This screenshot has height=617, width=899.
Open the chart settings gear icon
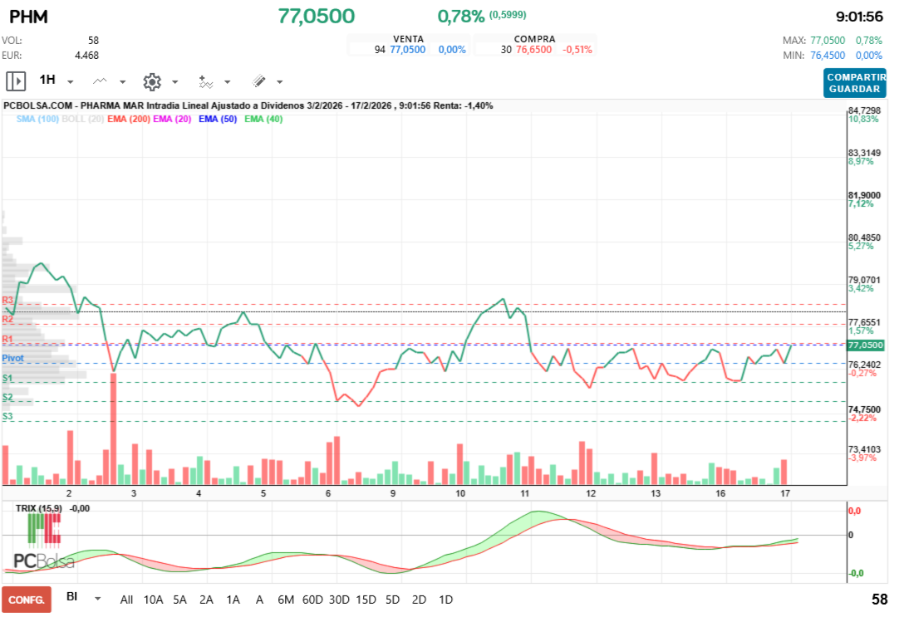tap(152, 81)
